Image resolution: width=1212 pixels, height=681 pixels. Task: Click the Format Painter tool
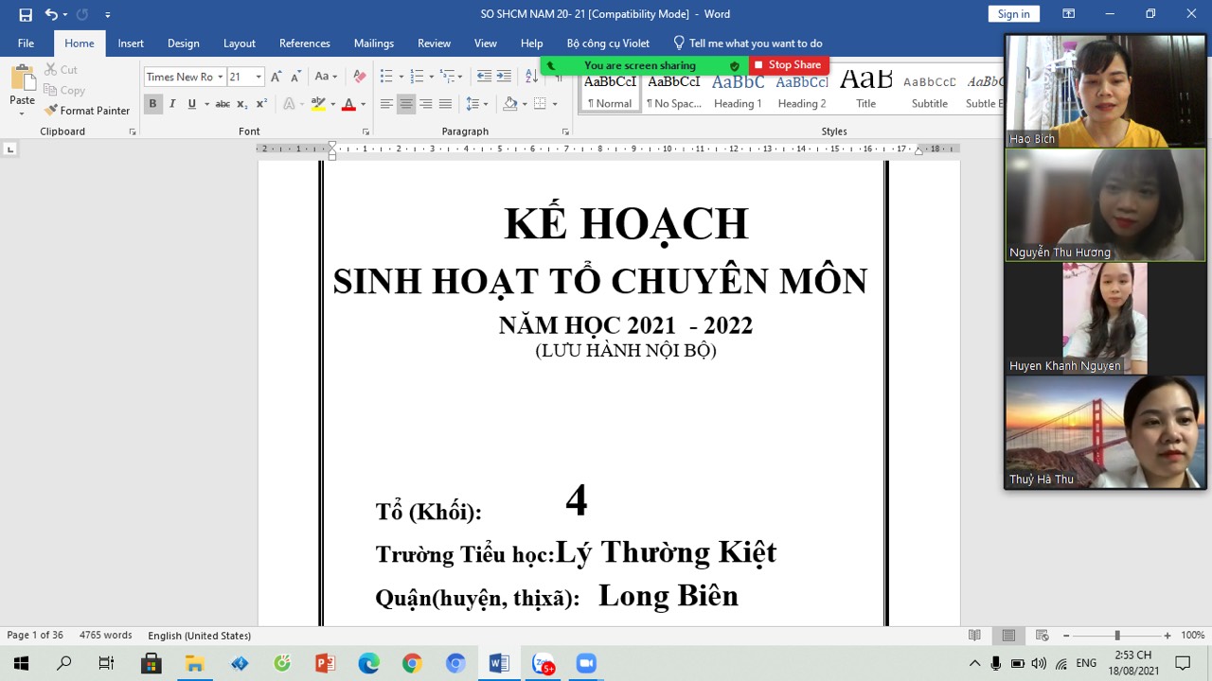tap(87, 111)
